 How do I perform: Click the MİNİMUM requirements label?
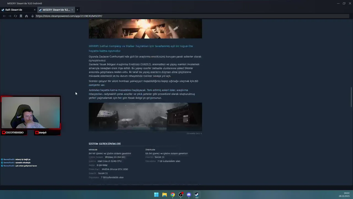coord(93,150)
